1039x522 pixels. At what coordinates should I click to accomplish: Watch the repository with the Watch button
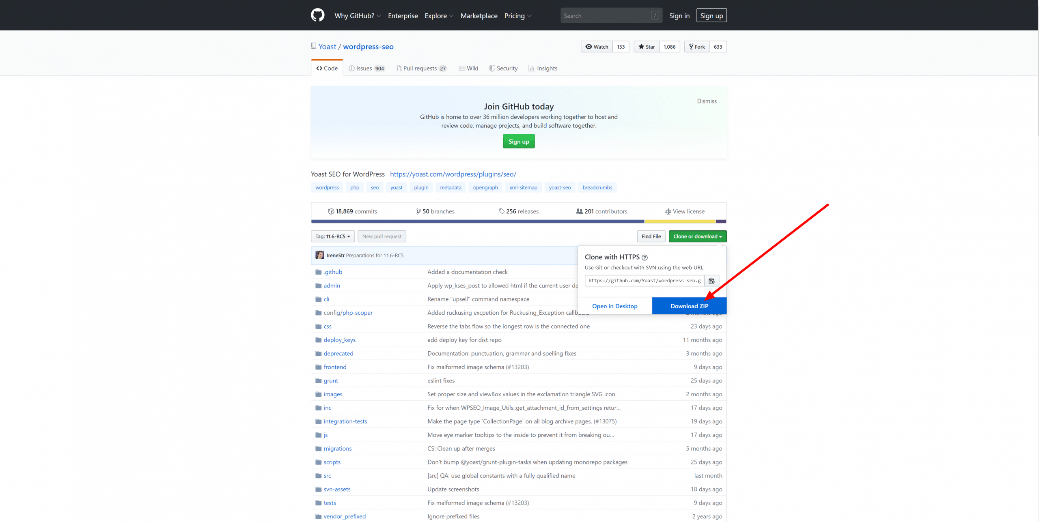point(597,47)
